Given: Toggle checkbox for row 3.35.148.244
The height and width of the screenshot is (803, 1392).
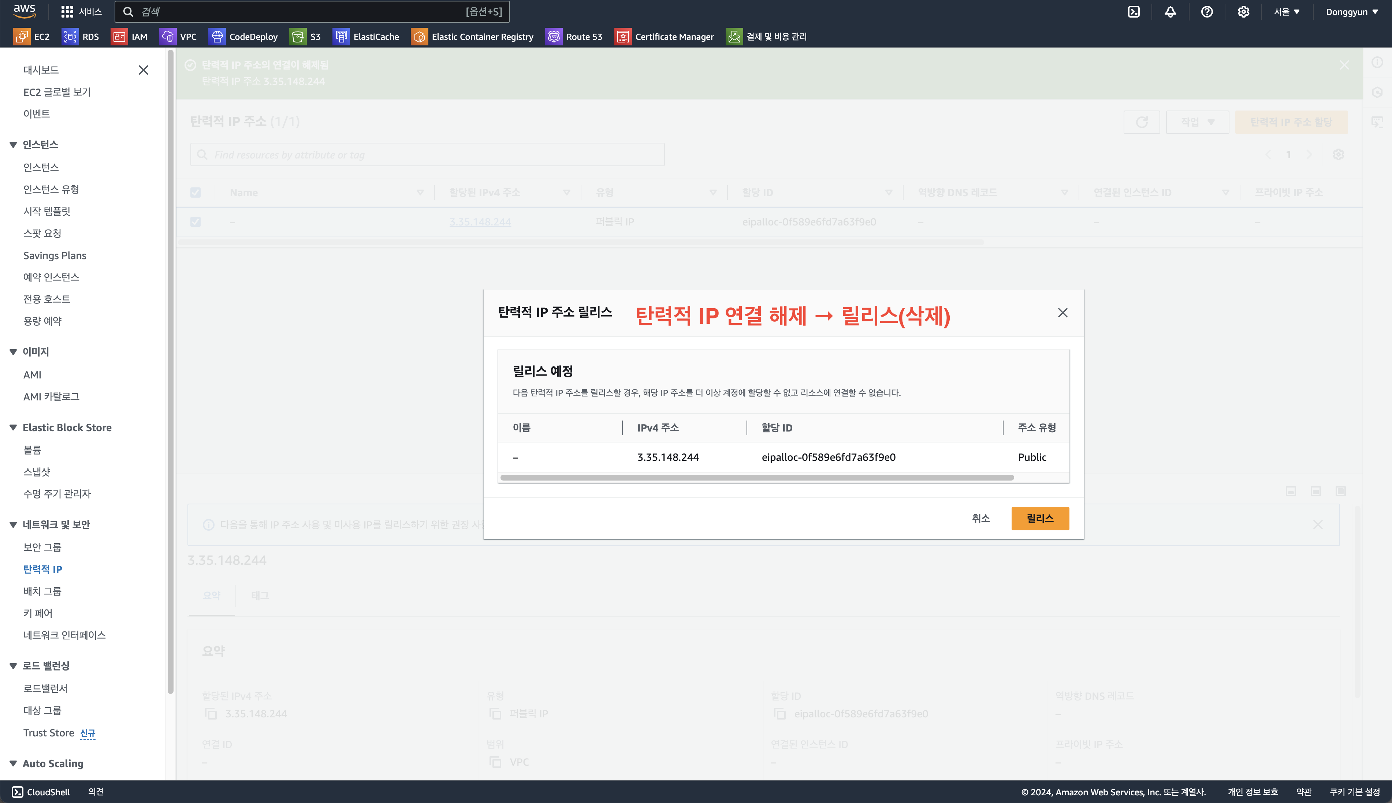Looking at the screenshot, I should click(195, 222).
